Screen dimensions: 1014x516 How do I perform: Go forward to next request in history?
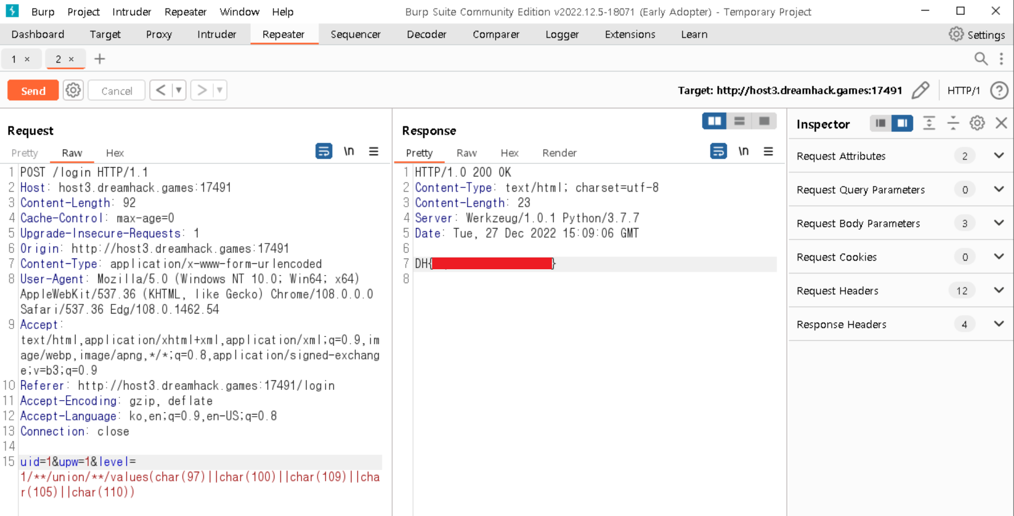coord(202,90)
